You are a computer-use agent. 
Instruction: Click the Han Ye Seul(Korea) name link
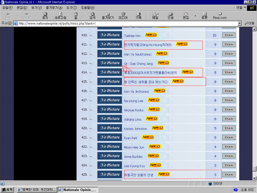pyautogui.click(x=138, y=54)
